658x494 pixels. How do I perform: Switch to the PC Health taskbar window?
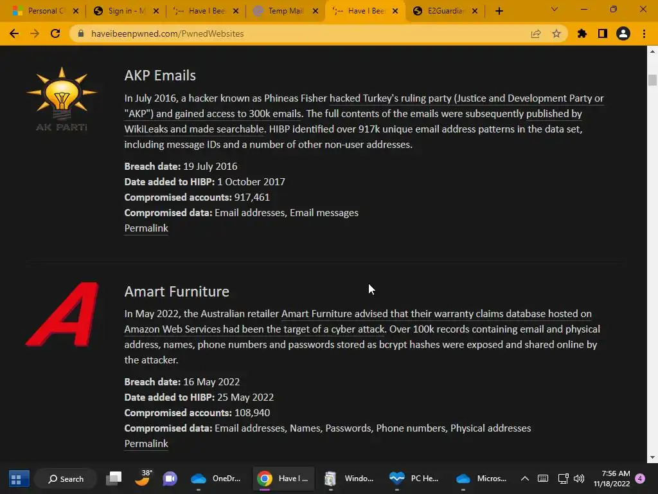point(414,479)
